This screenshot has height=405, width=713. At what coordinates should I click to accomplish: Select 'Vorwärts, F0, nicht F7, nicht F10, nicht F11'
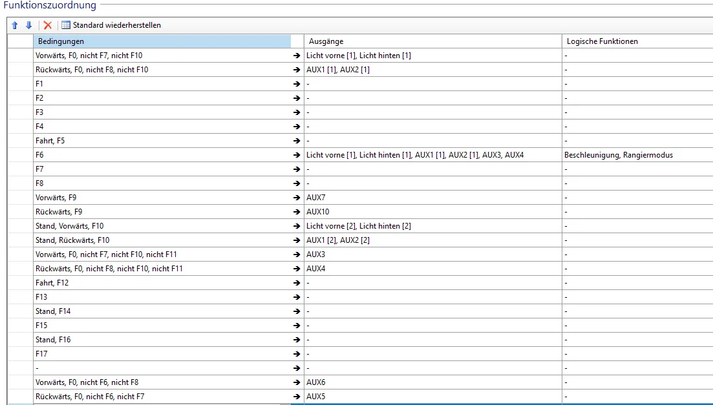(x=162, y=254)
